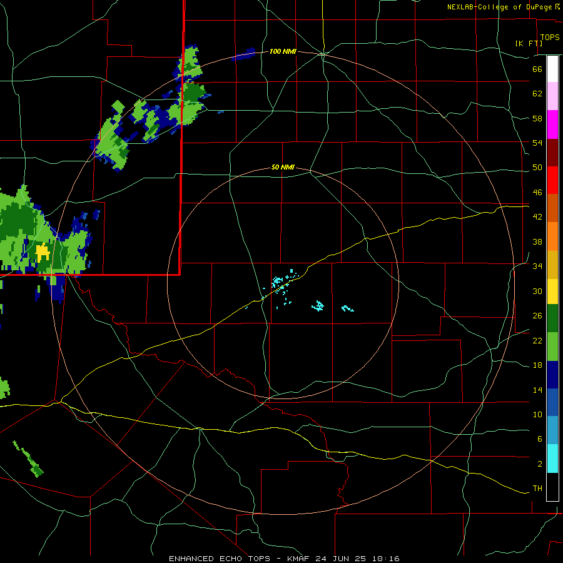Select the 22 legend value
Image resolution: width=563 pixels, height=563 pixels.
tap(537, 340)
